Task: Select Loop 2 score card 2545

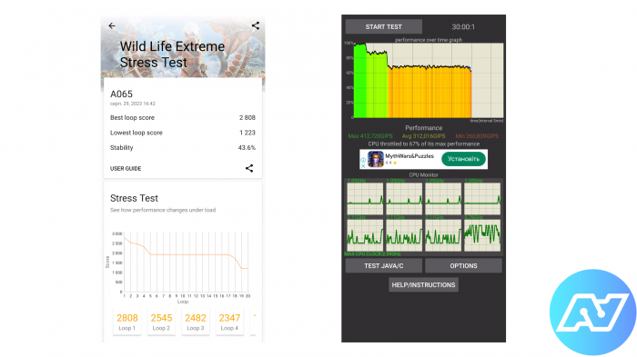Action: [161, 322]
